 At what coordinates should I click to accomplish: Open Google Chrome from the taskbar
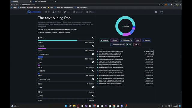[x=114, y=106]
